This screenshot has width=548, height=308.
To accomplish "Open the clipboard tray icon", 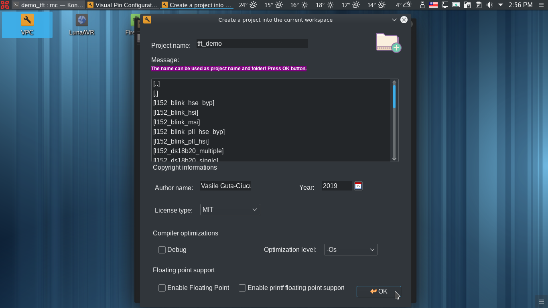I will coord(478,5).
